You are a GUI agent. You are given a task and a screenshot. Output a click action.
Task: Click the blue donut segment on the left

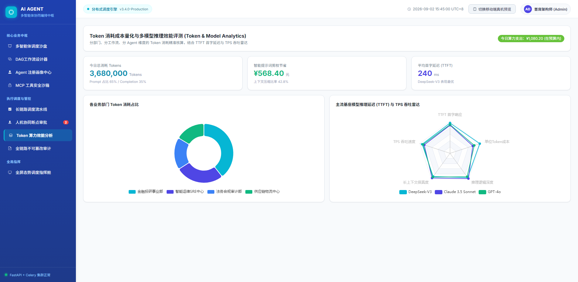pyautogui.click(x=181, y=153)
